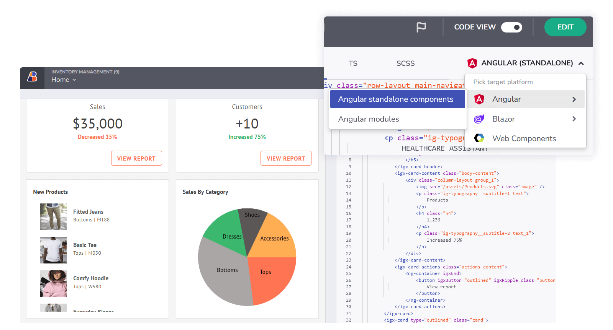Expand the Angular submenu chevron
This screenshot has height=330, width=613.
[x=574, y=99]
